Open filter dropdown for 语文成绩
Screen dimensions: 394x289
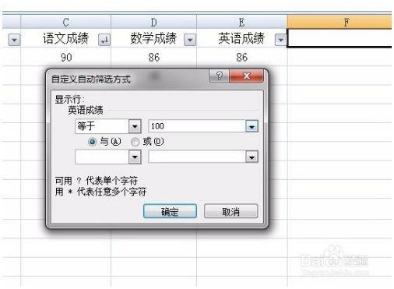pyautogui.click(x=104, y=40)
